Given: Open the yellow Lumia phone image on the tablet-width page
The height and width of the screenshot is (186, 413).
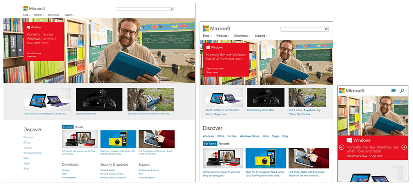Looking at the screenshot, I should [266, 158].
